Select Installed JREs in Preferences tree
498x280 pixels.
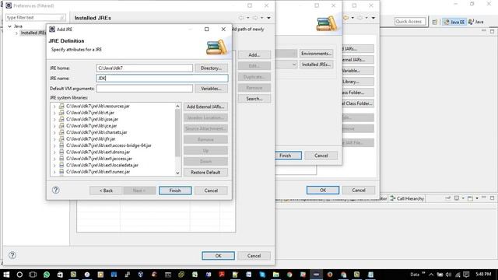click(x=33, y=33)
